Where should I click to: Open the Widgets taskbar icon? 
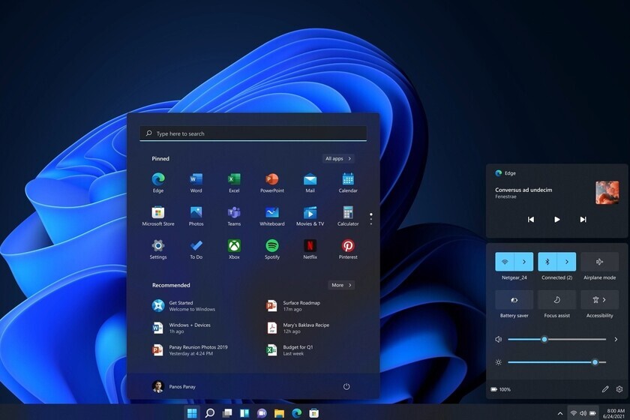click(x=244, y=412)
